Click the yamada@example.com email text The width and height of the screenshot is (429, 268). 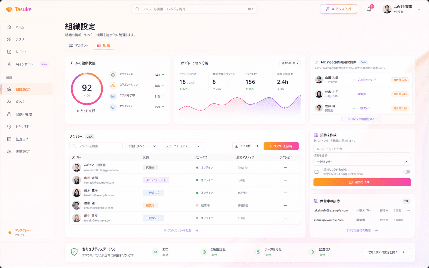point(99,183)
